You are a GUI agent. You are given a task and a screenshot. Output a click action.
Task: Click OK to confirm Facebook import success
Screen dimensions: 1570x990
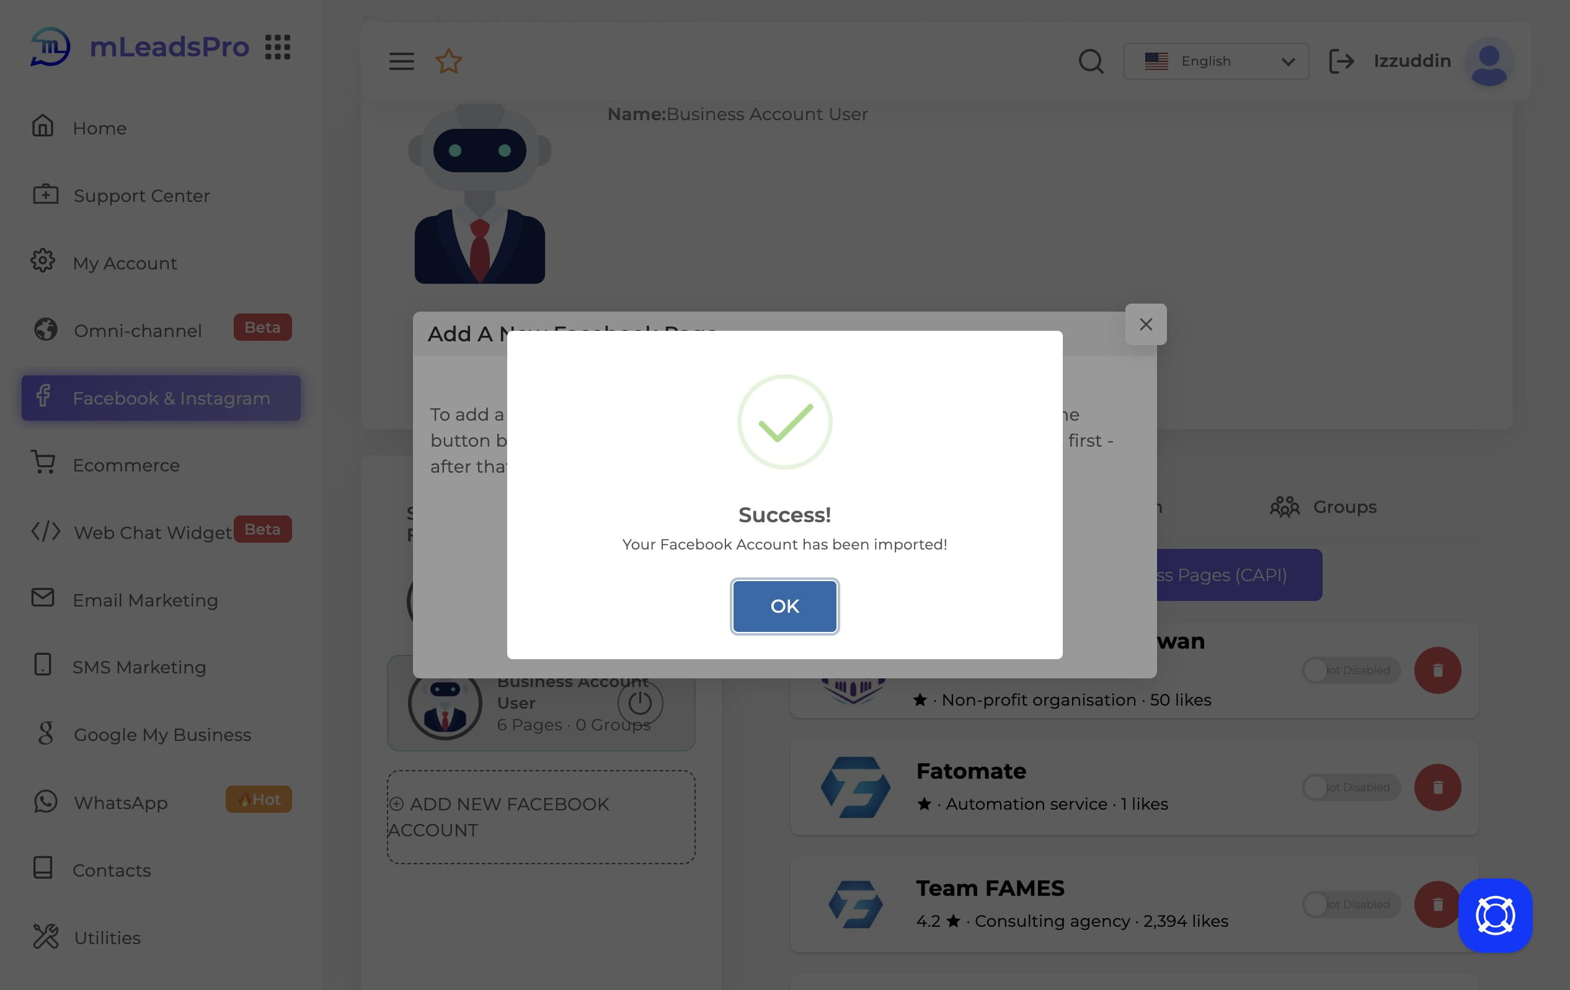coord(784,606)
